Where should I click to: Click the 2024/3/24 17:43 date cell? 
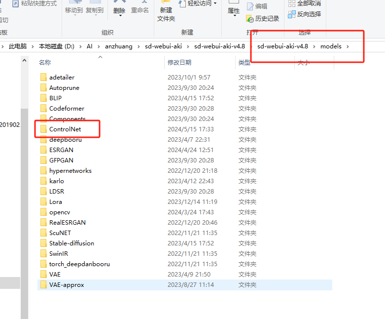click(191, 212)
